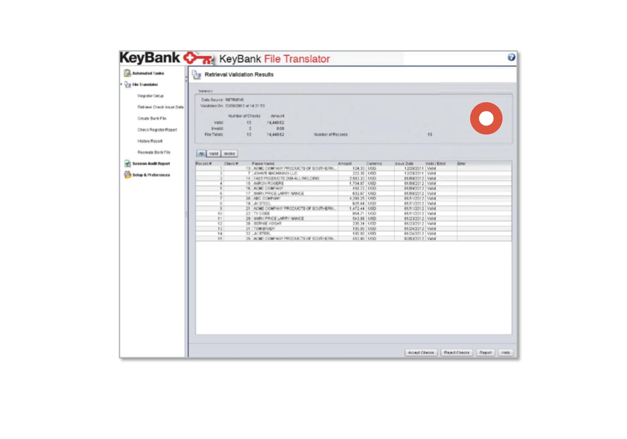Switch to the Valid tab

coord(214,153)
